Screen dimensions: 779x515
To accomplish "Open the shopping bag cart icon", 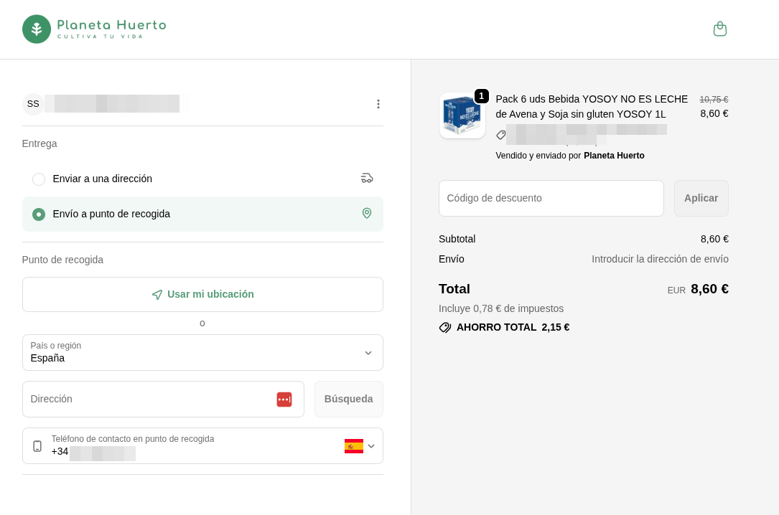I will 720,29.
